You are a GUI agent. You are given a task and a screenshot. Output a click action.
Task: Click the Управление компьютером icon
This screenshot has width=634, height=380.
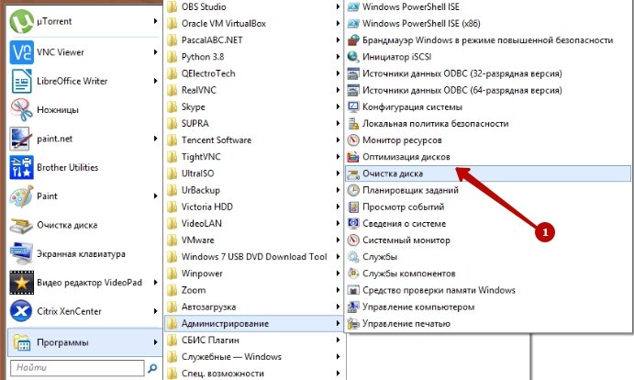tap(353, 307)
